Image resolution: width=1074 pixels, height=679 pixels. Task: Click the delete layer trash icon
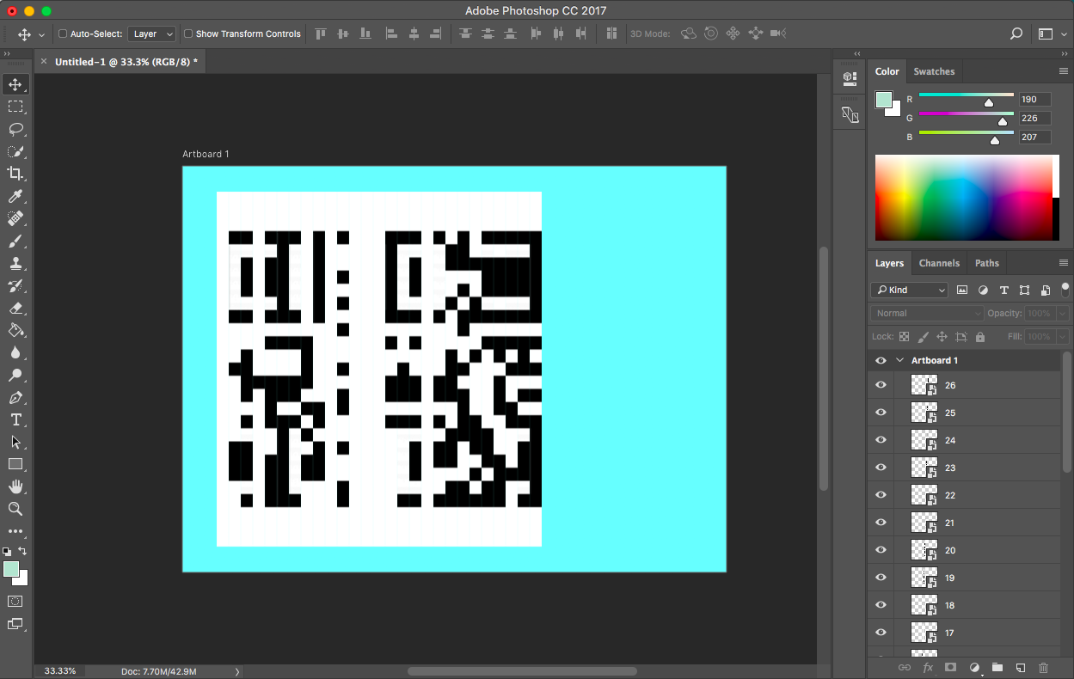[1043, 667]
